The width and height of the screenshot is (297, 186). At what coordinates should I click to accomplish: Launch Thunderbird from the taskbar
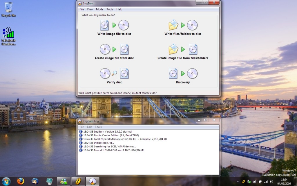[35, 181]
